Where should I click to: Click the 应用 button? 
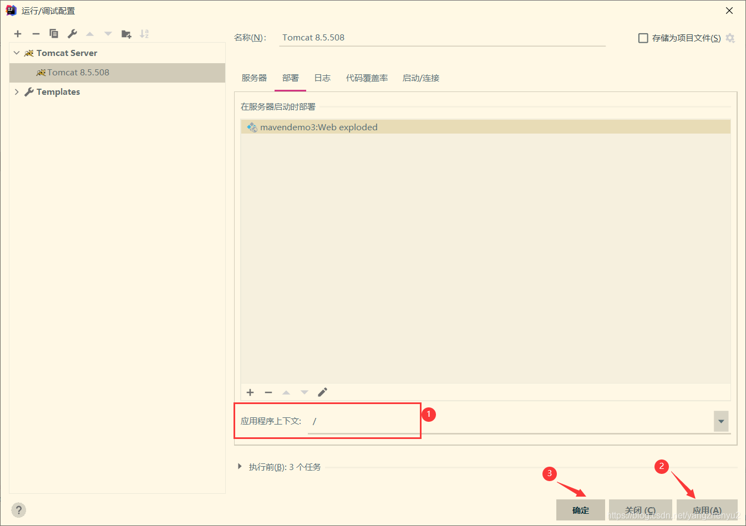pos(707,510)
